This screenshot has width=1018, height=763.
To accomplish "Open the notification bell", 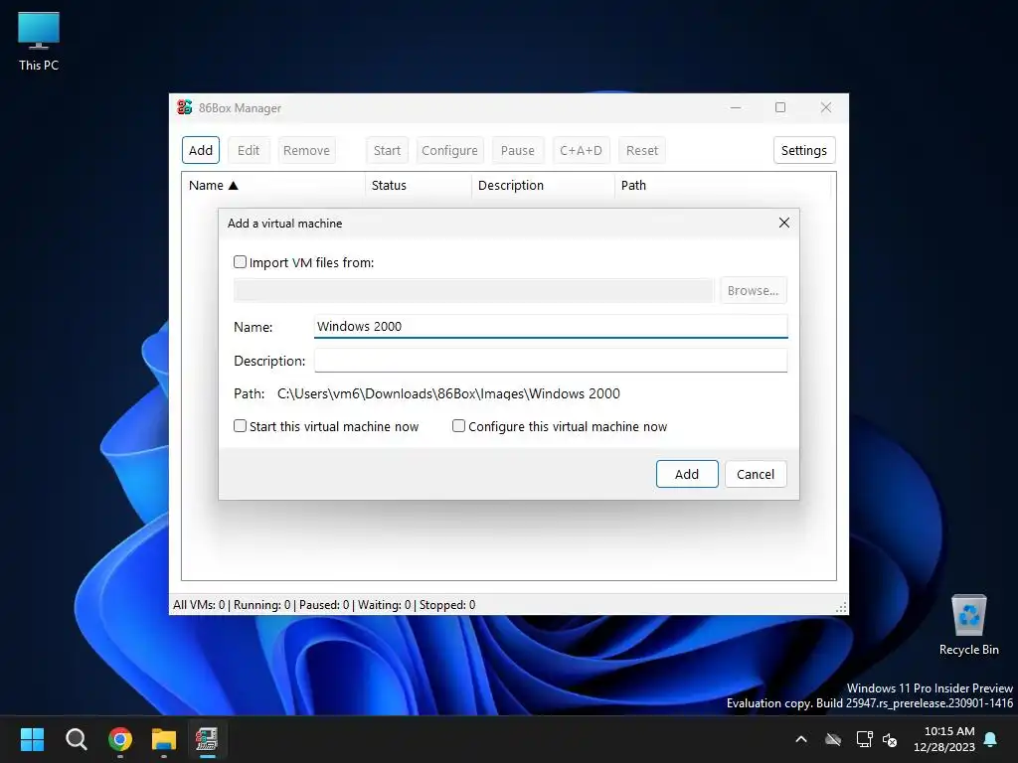I will [x=991, y=739].
